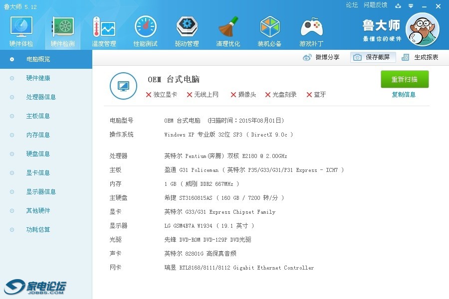Select the 温度管理 temperature management icon
449x299 pixels.
click(x=104, y=31)
